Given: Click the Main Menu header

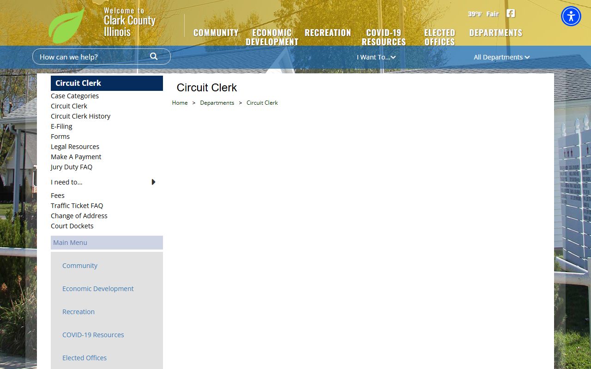Looking at the screenshot, I should coord(107,243).
